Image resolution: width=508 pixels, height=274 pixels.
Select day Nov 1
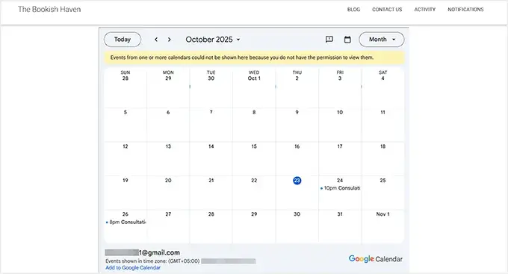(x=382, y=214)
